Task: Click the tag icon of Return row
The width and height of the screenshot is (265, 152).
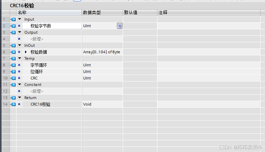Action: coord(13,98)
